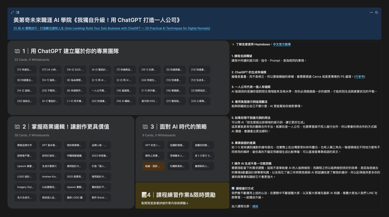Screen dimensions: 389x217
Task: Open card [13] 快速產...
Action: coord(199,70)
